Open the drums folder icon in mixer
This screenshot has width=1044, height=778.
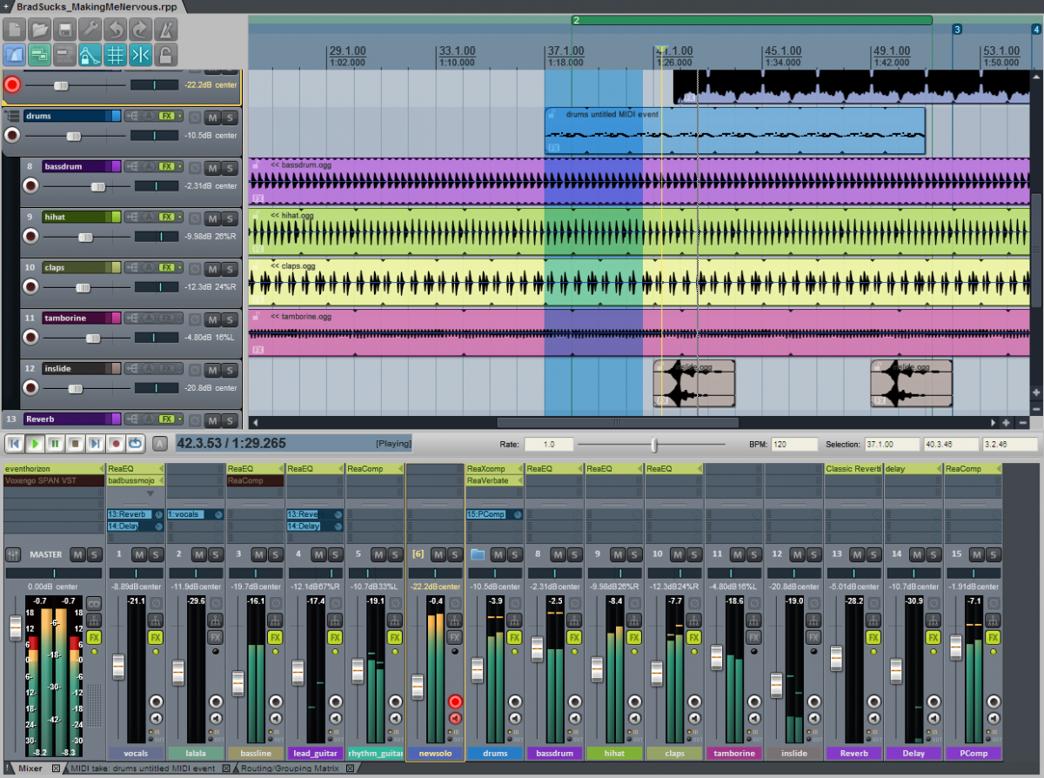pos(477,554)
